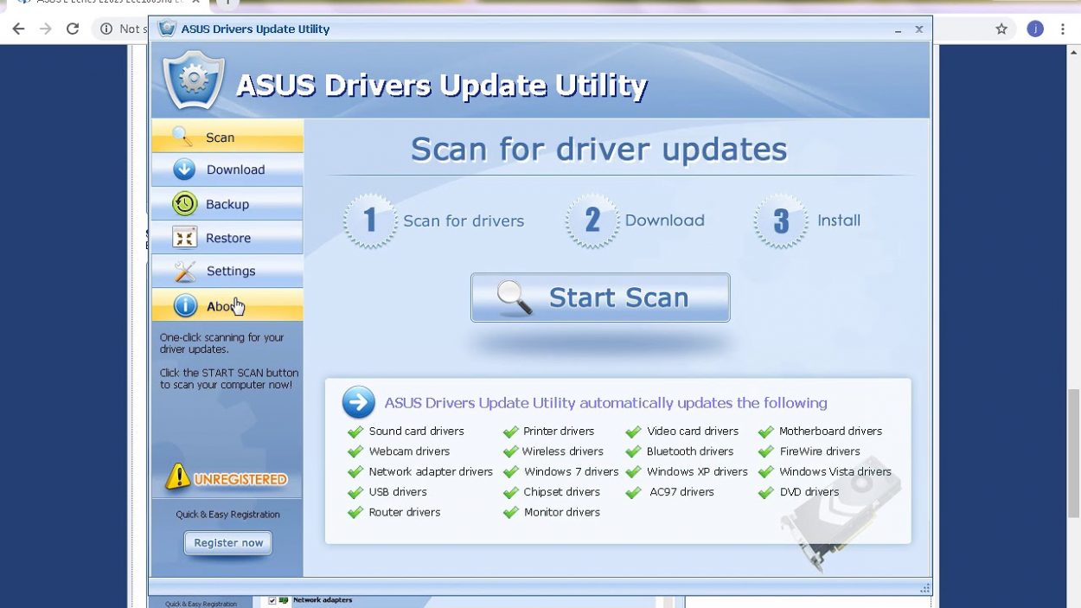Click the small title bar app icon
Viewport: 1081px width, 608px height.
click(x=168, y=29)
